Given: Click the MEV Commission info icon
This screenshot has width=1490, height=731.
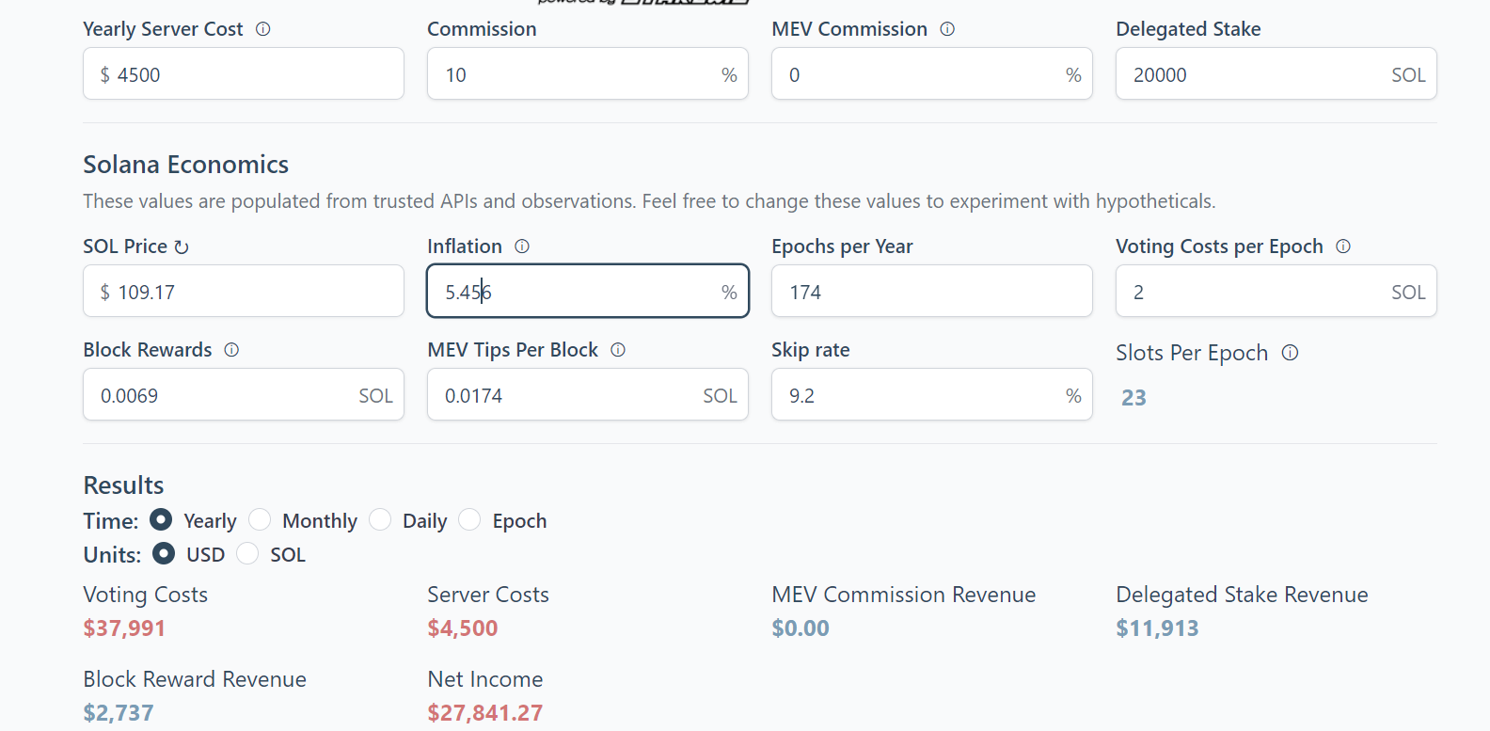Looking at the screenshot, I should click(947, 29).
